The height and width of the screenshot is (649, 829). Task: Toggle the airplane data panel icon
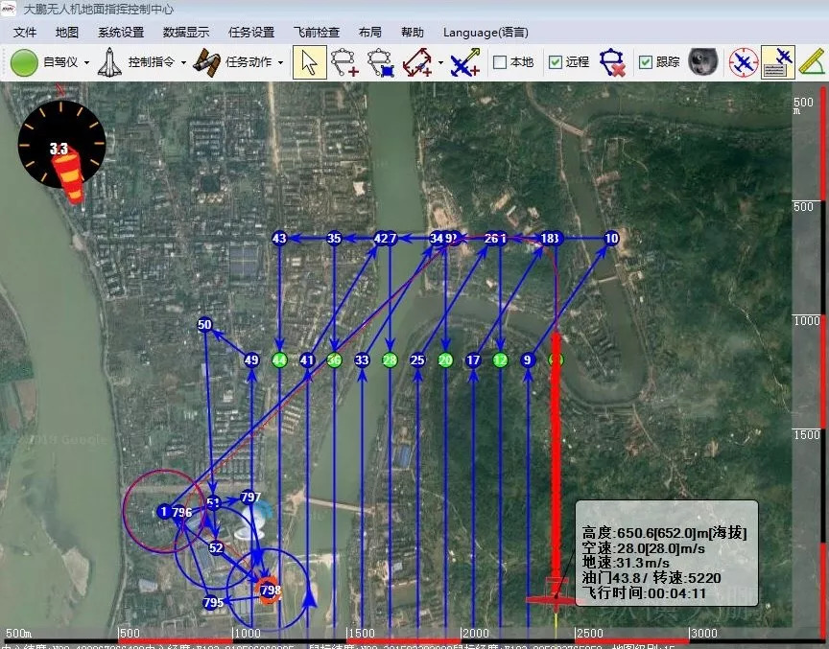(777, 62)
